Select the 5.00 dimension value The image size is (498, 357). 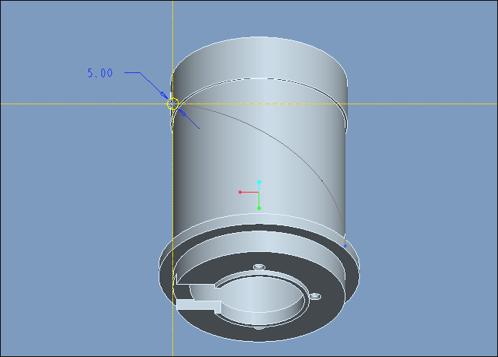click(x=100, y=73)
